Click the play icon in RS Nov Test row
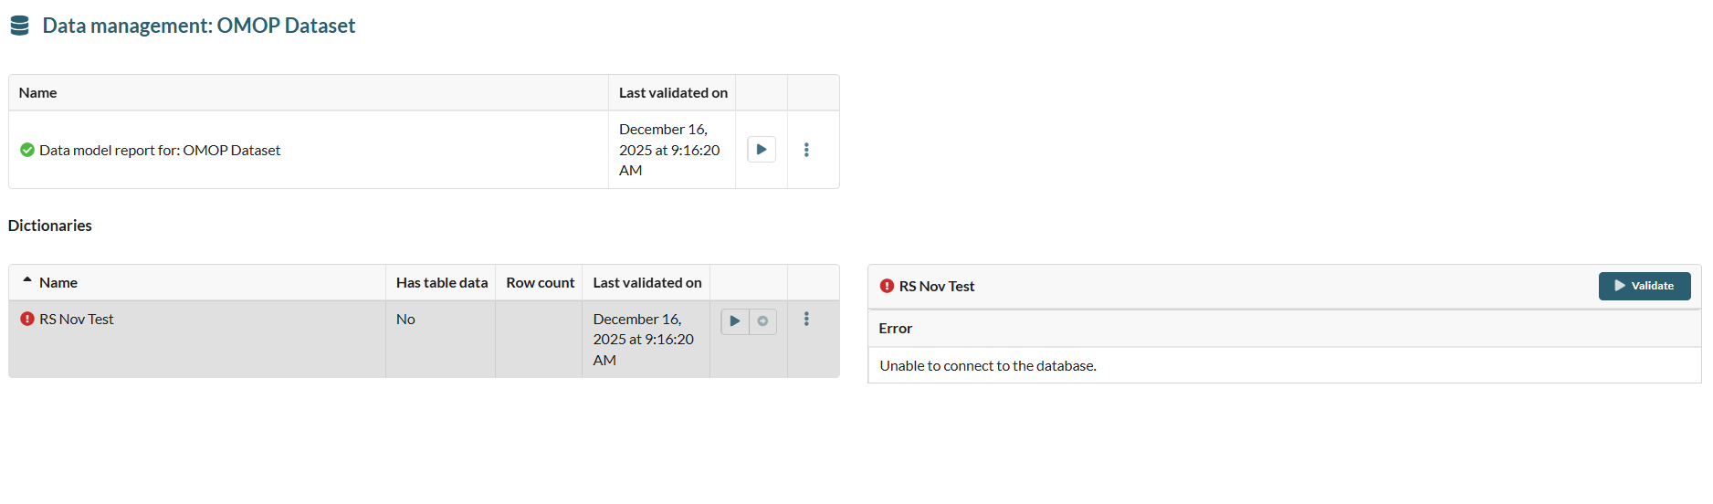Image resolution: width=1713 pixels, height=504 pixels. pos(735,321)
